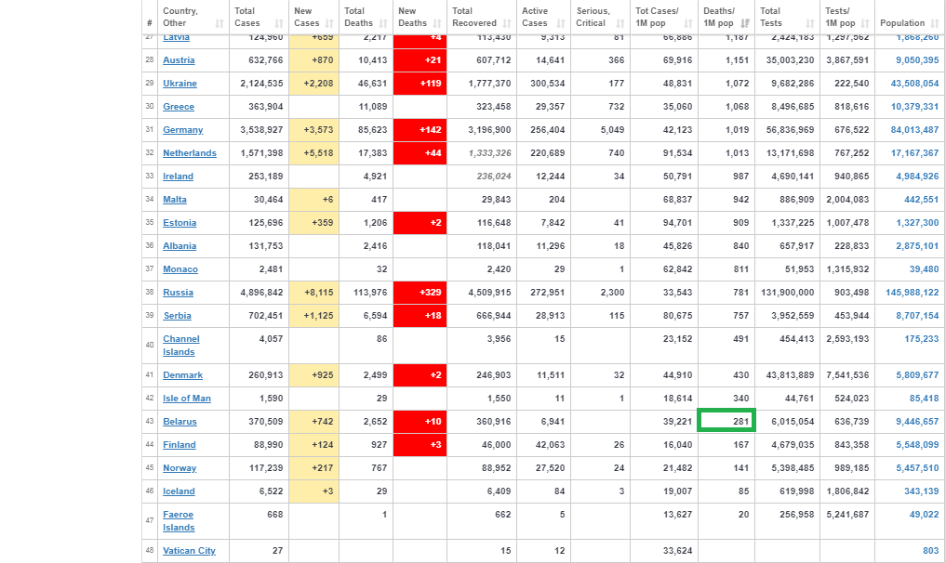Sort by Total Deaths column arrows
The width and height of the screenshot is (946, 563).
tap(383, 23)
